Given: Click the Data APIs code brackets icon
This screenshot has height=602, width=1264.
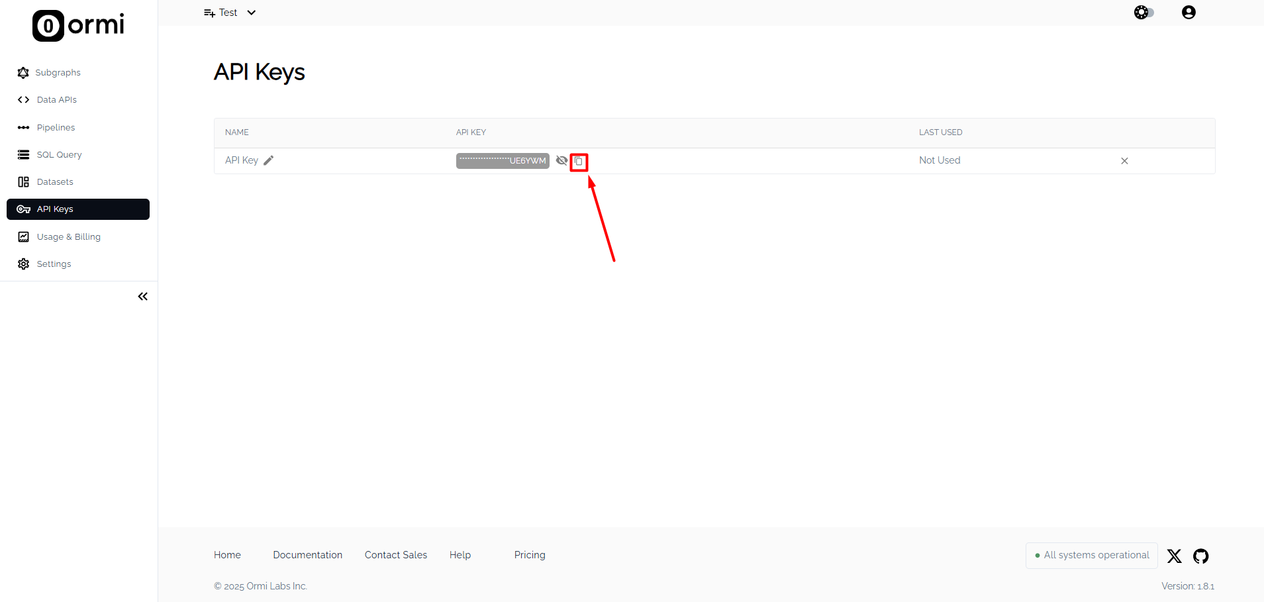Looking at the screenshot, I should pos(23,100).
